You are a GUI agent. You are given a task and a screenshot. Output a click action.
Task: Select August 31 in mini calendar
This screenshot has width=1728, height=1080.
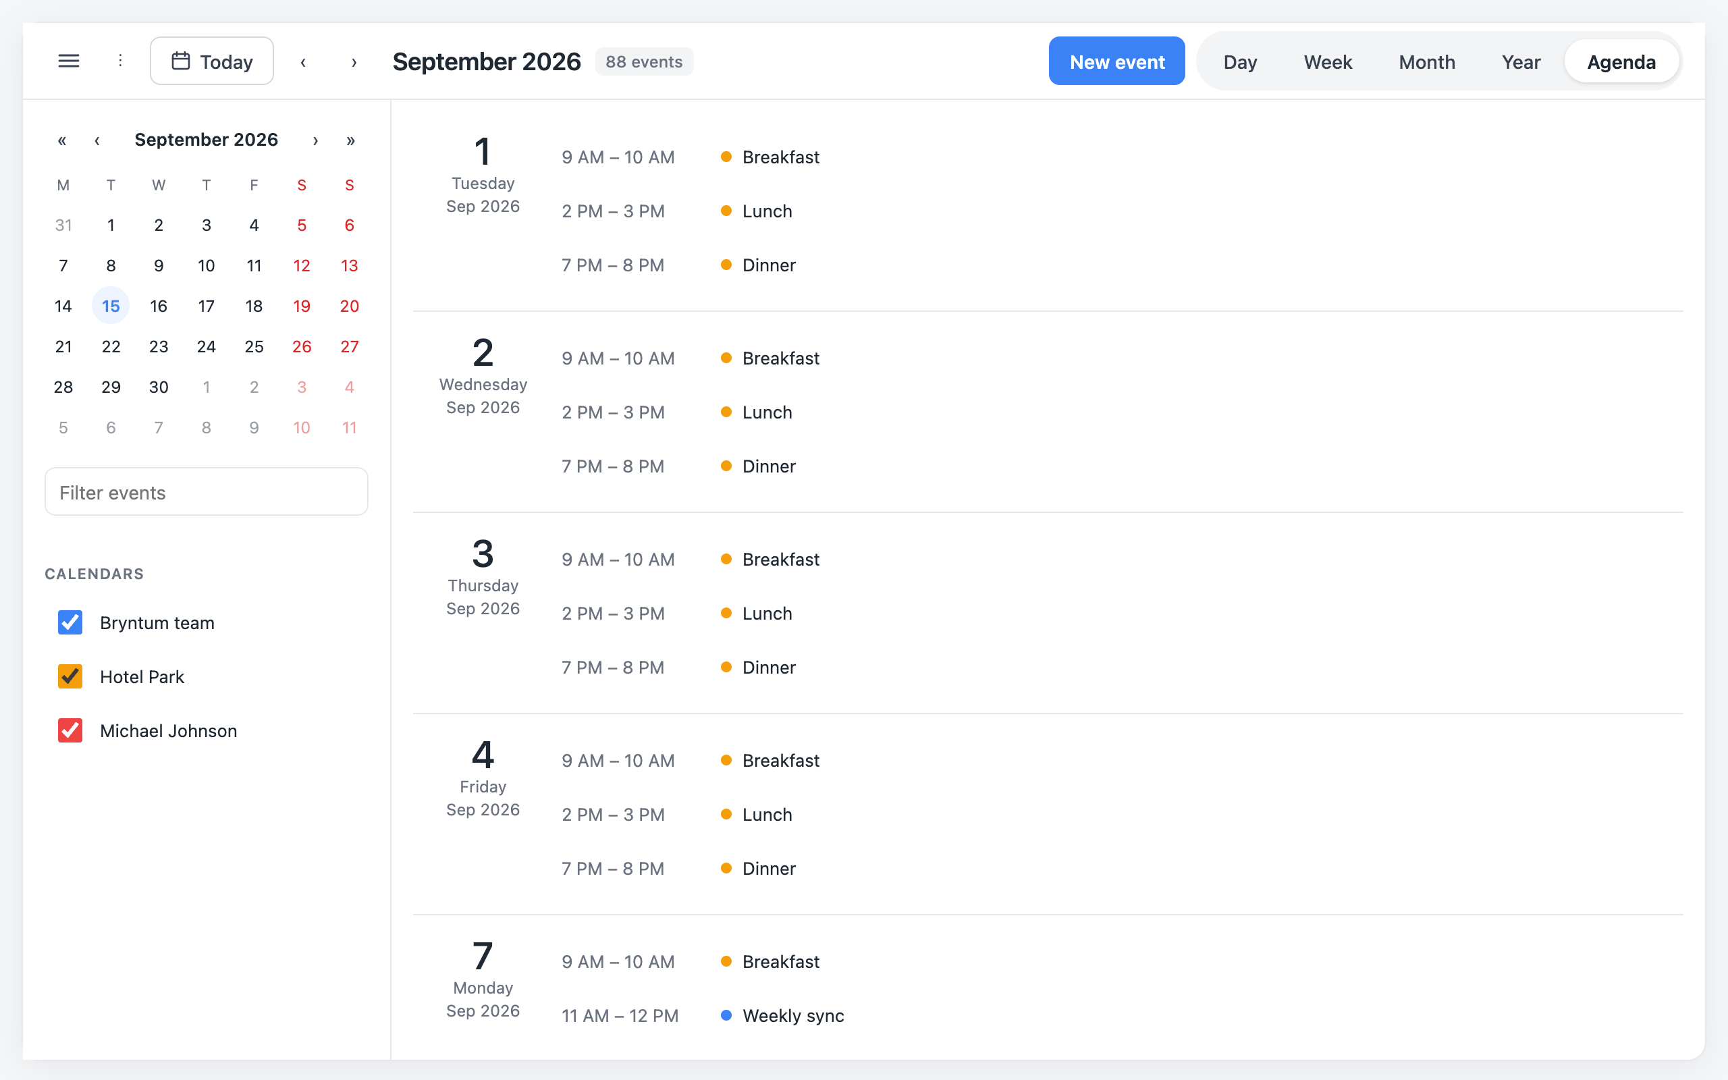63,225
